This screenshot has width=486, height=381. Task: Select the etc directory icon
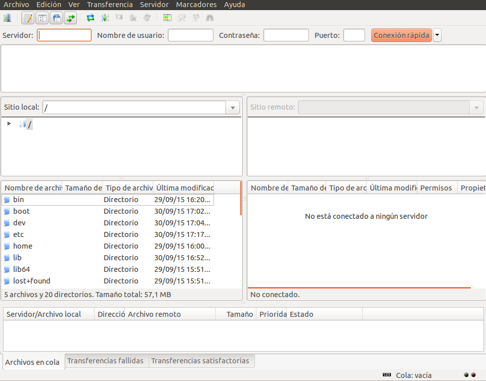6,234
